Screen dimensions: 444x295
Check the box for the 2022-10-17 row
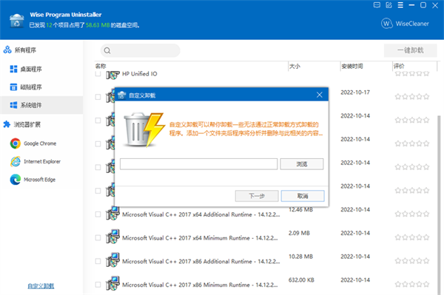pos(98,97)
